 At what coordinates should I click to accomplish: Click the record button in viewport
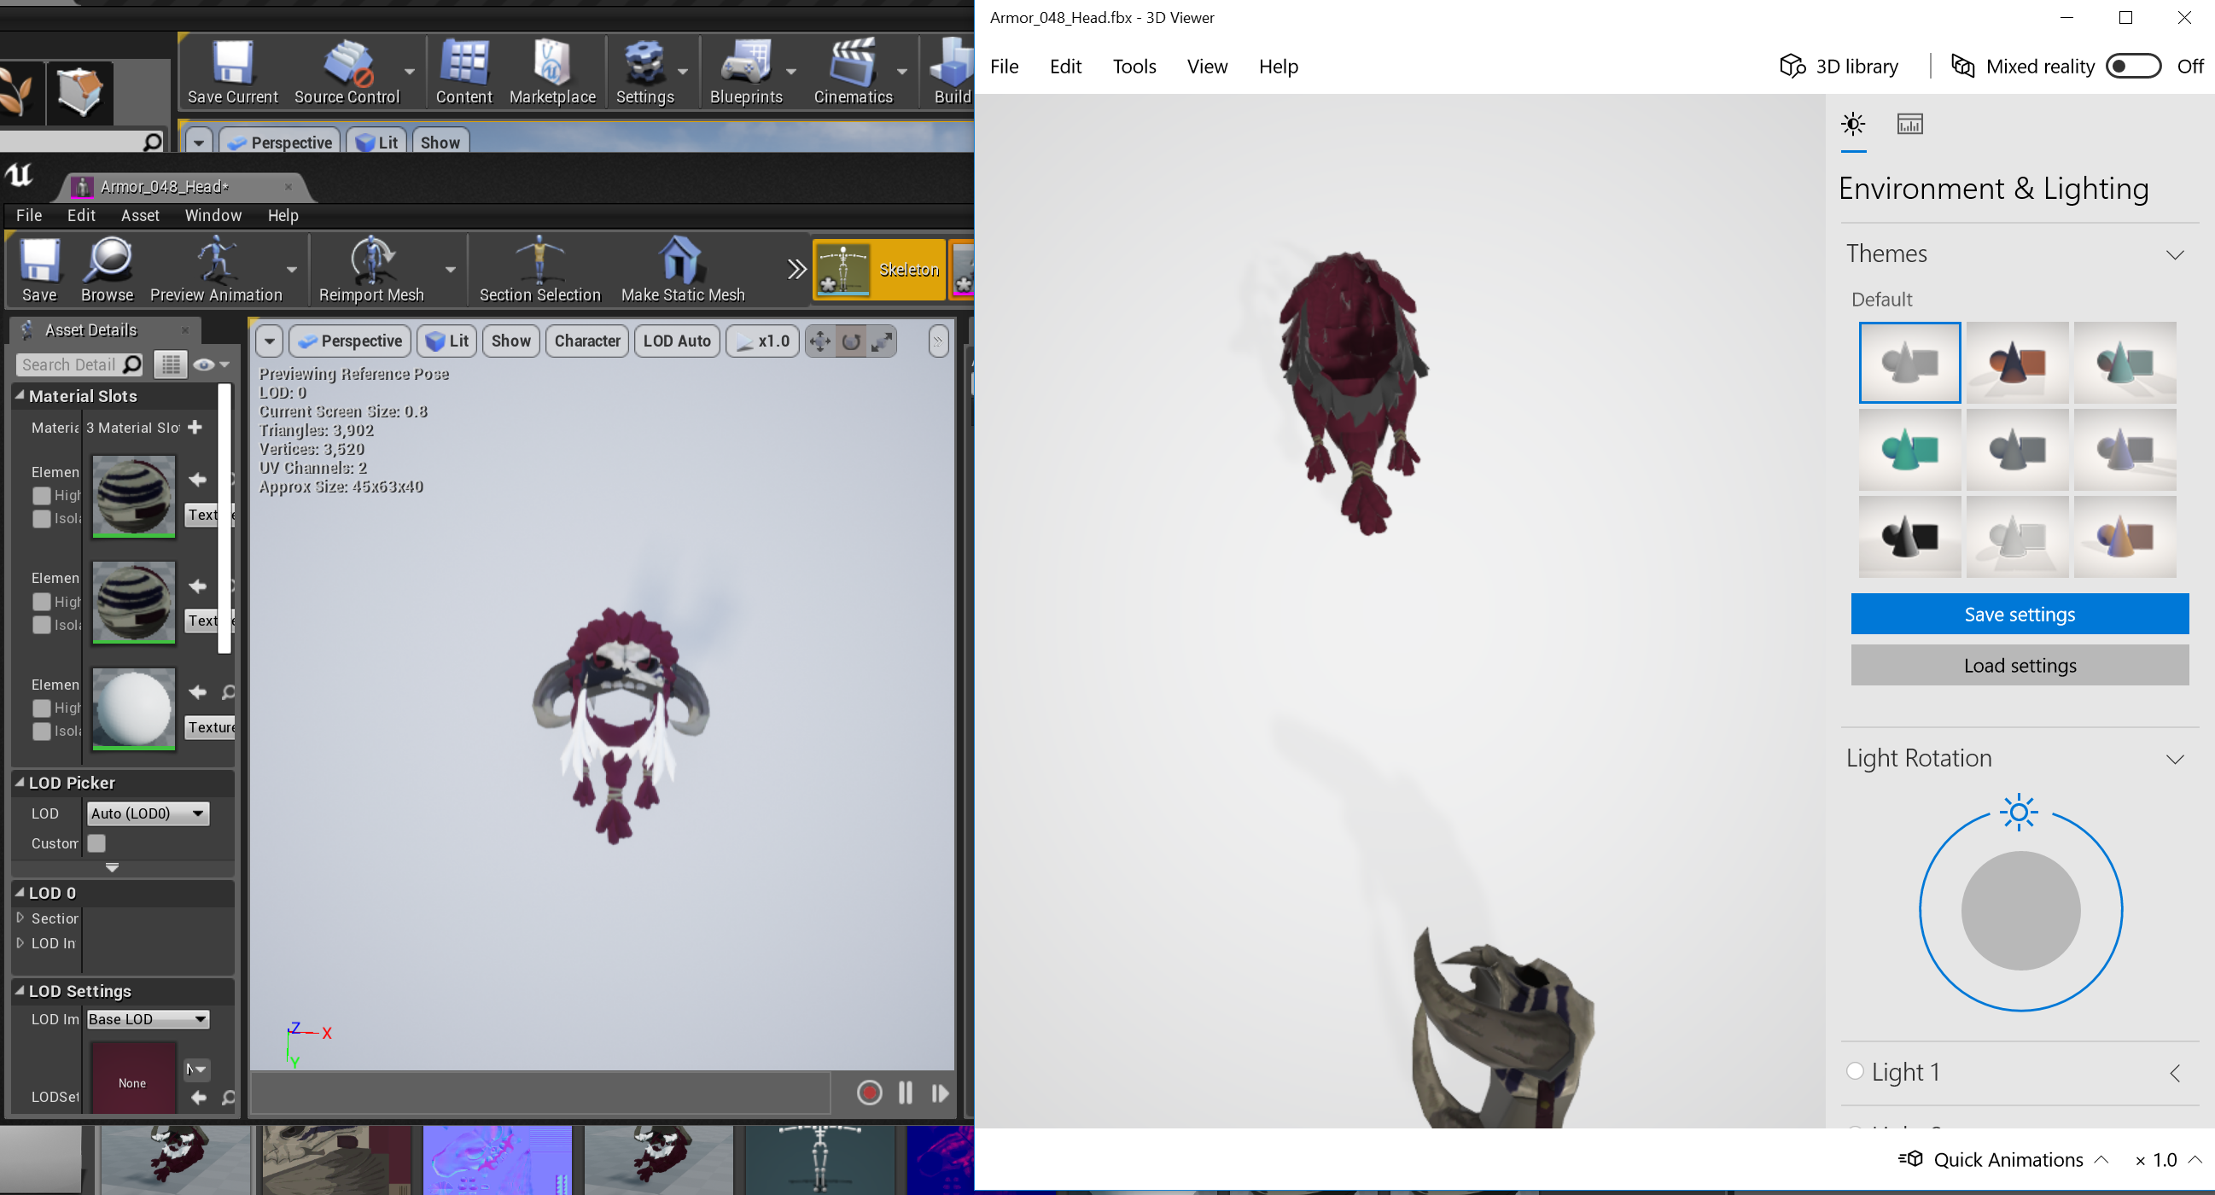[x=868, y=1092]
